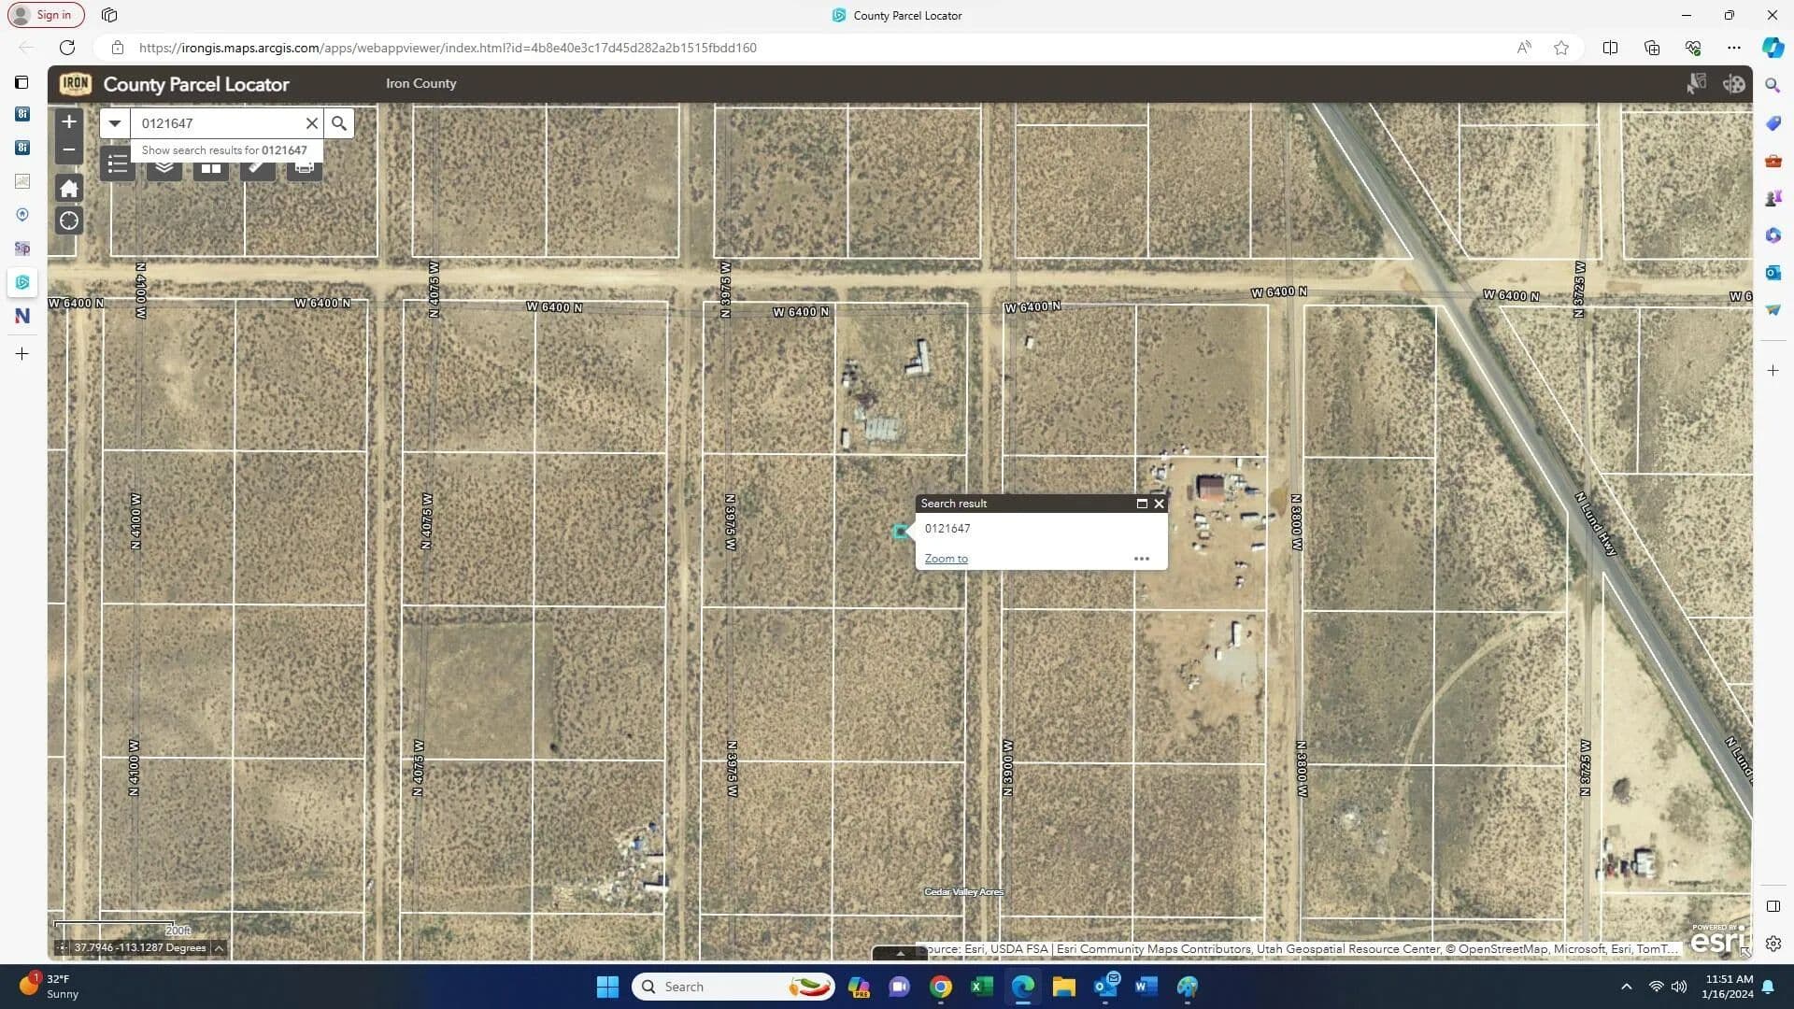Open Excel from the Windows taskbar
Viewport: 1794px width, 1009px height.
981,987
